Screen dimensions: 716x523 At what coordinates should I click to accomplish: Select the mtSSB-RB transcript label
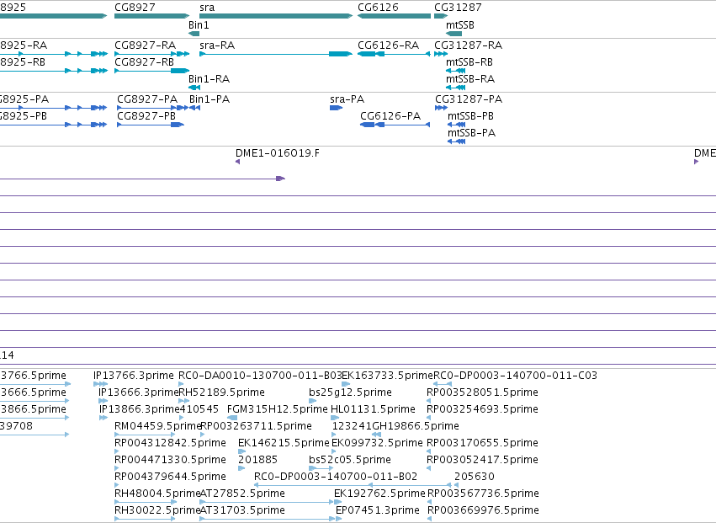[x=469, y=62]
